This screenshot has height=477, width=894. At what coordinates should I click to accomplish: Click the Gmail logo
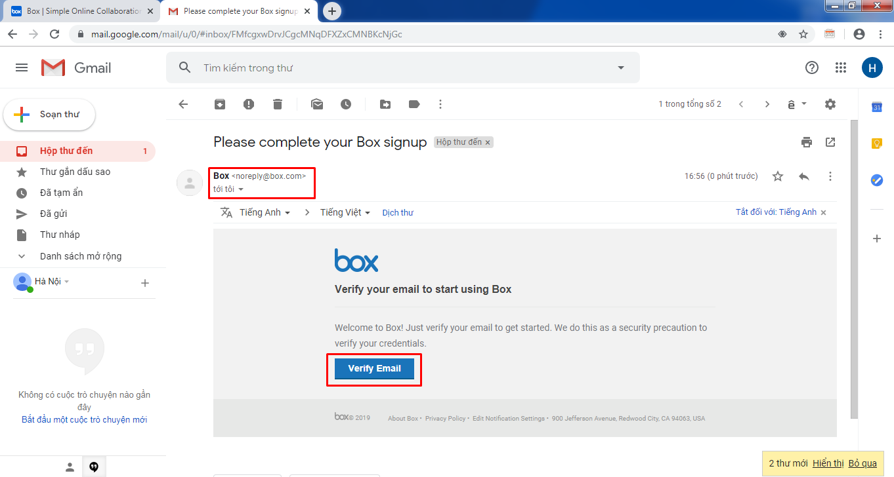coord(76,67)
